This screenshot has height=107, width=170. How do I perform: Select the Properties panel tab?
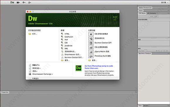(x=5, y=92)
